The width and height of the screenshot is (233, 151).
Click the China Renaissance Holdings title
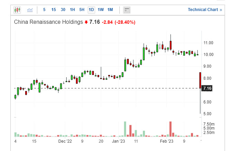(48, 22)
